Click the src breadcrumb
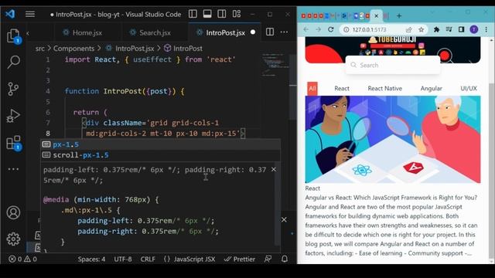Viewport: 495px width, 278px height. coord(39,49)
